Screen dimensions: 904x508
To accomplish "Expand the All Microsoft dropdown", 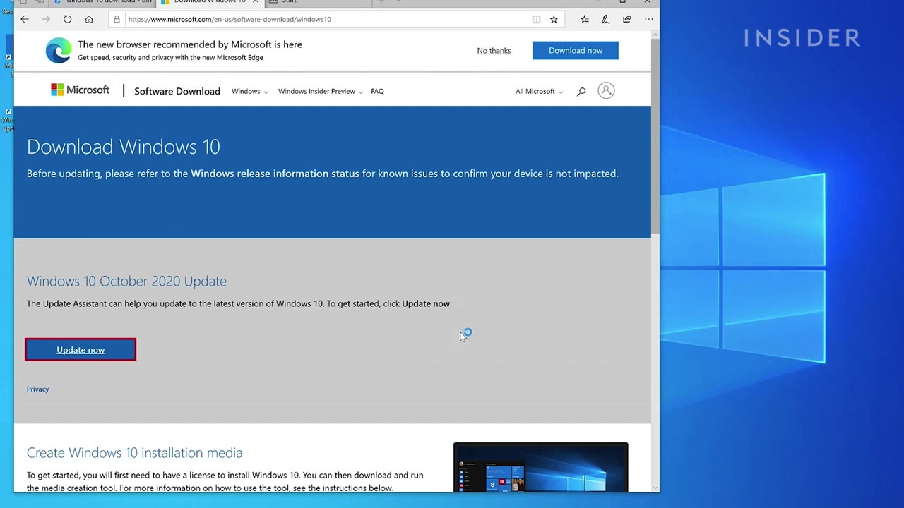I will coord(540,91).
